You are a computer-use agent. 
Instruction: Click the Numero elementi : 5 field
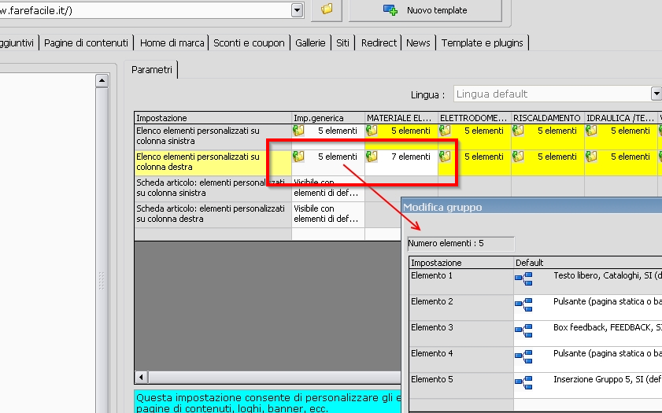click(460, 243)
